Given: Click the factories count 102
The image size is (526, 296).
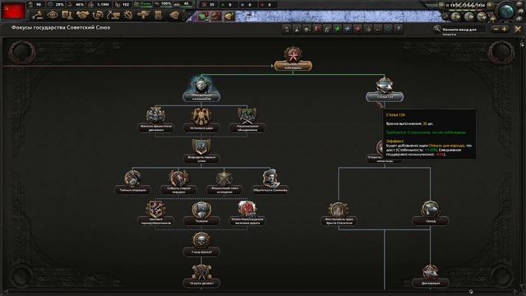Looking at the screenshot, I should 126,5.
